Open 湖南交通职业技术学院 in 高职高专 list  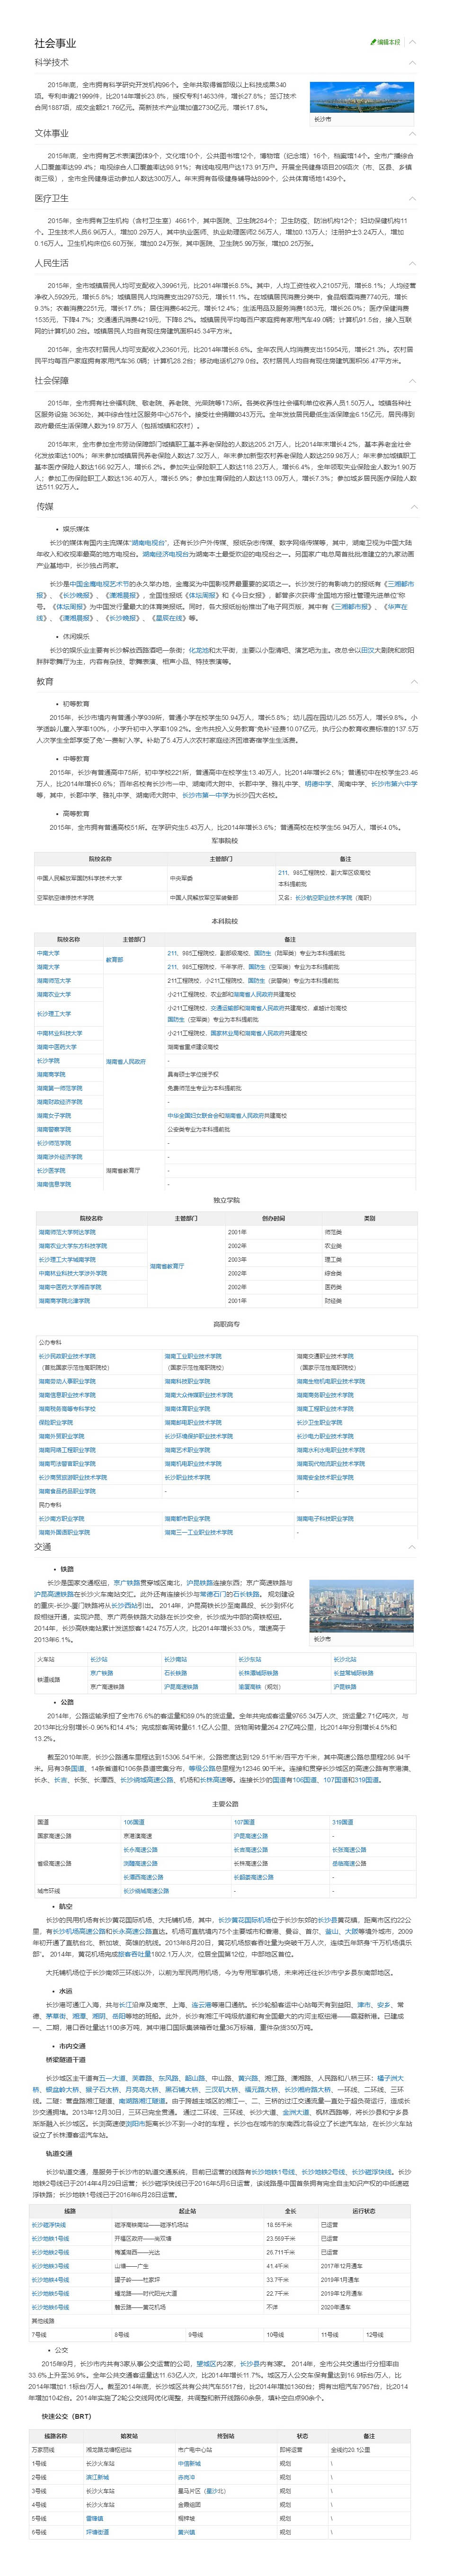point(325,1357)
